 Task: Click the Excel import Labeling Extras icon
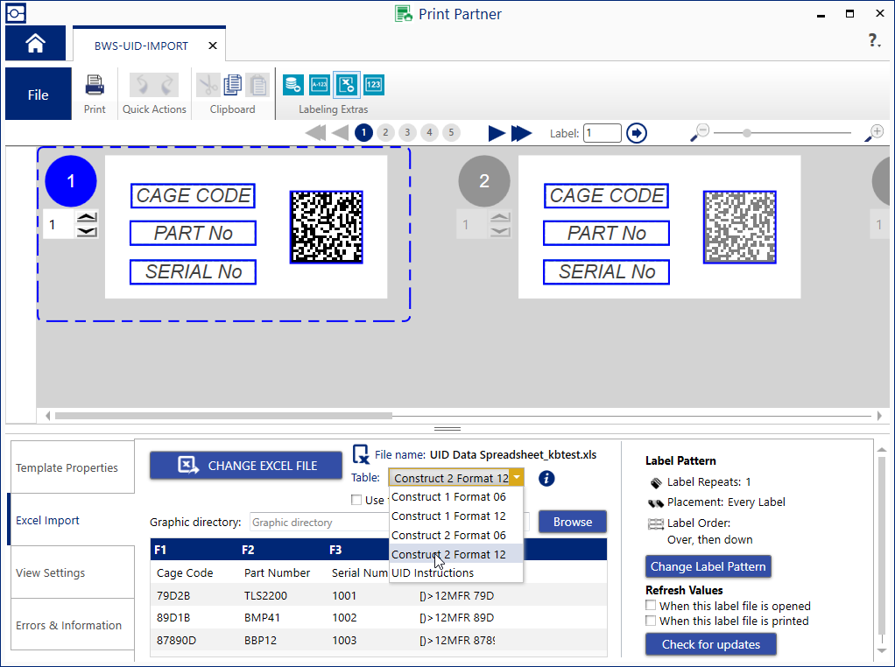[x=347, y=85]
